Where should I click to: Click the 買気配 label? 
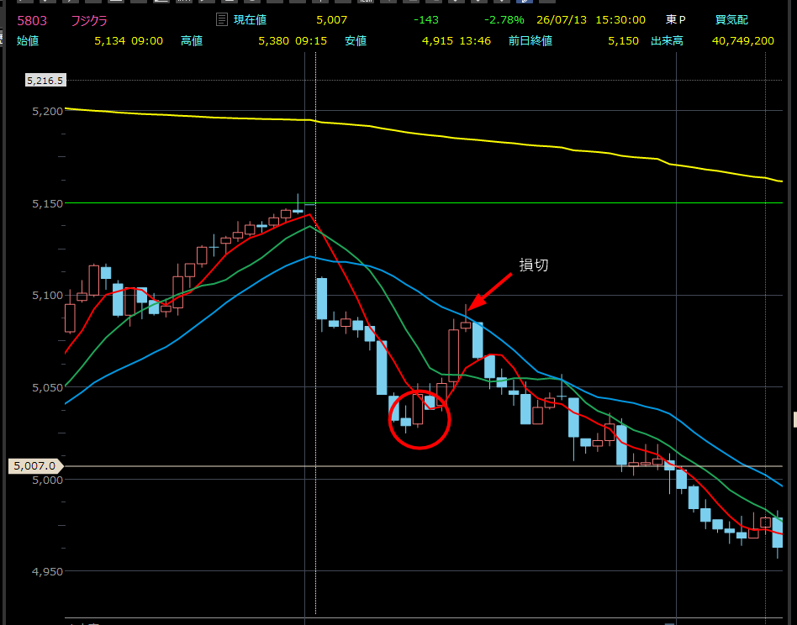click(732, 20)
